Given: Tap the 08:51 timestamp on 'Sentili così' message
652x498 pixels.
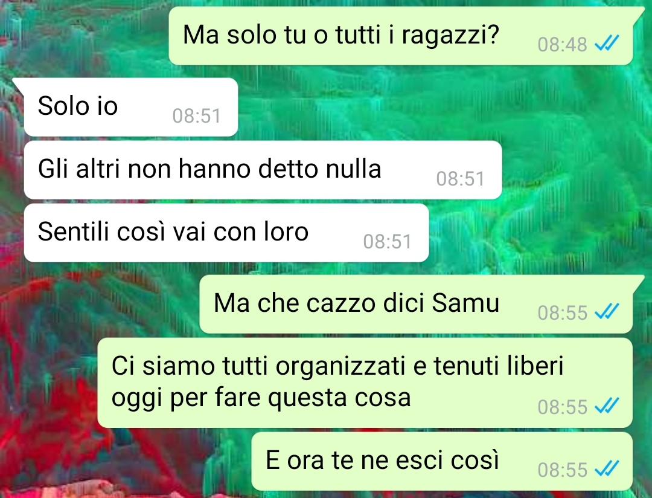Looking at the screenshot, I should (x=387, y=242).
